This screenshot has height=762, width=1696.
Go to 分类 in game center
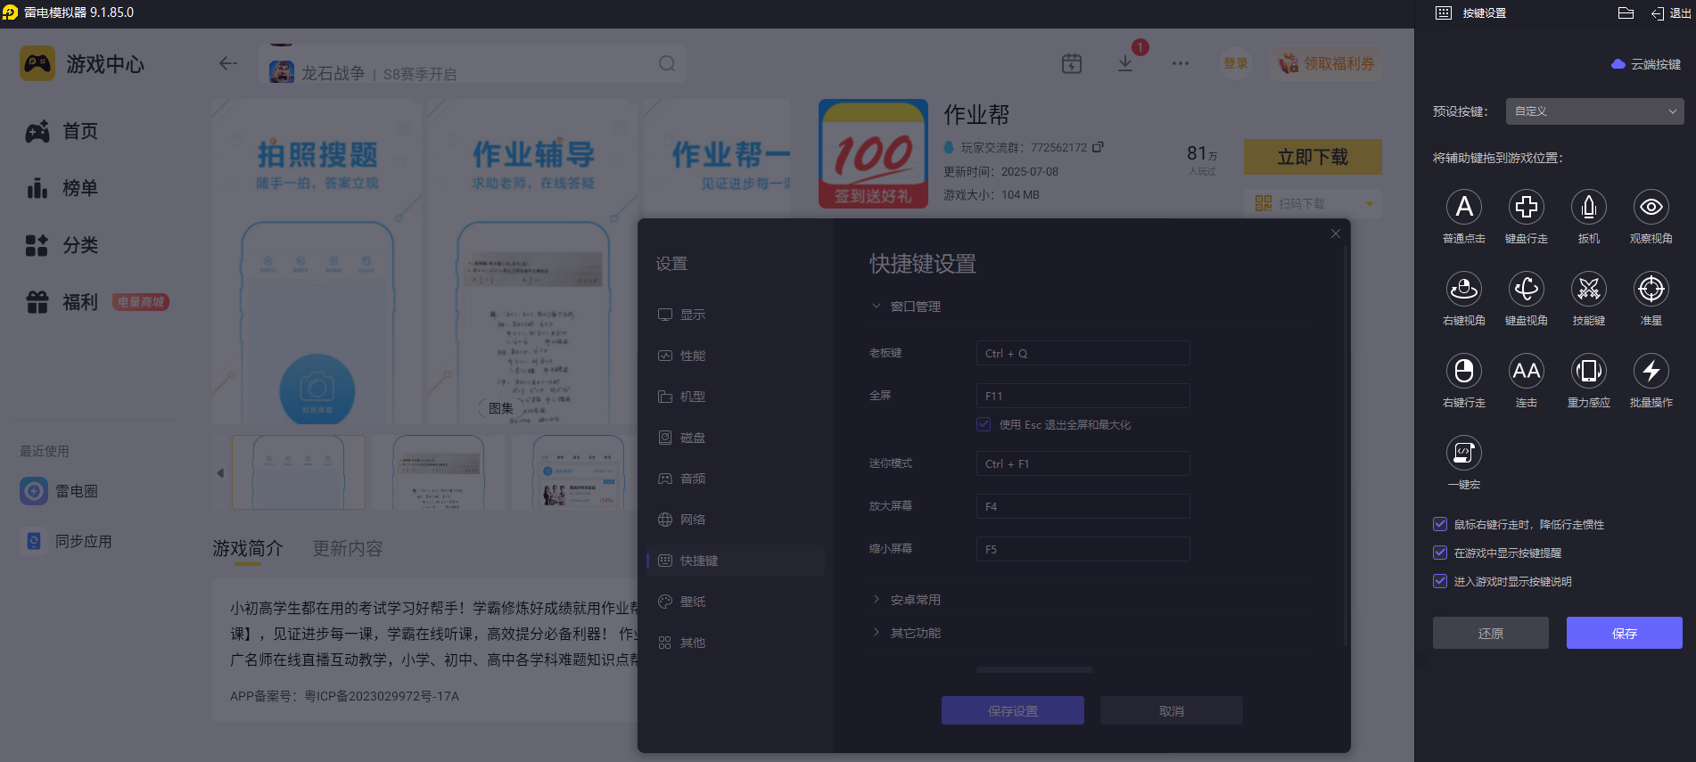62,246
